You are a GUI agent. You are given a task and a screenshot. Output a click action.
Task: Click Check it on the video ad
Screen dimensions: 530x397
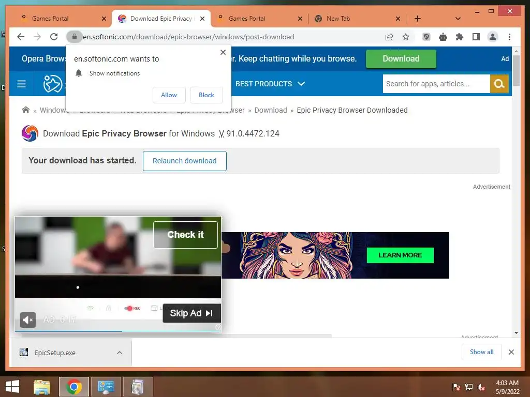pyautogui.click(x=186, y=235)
